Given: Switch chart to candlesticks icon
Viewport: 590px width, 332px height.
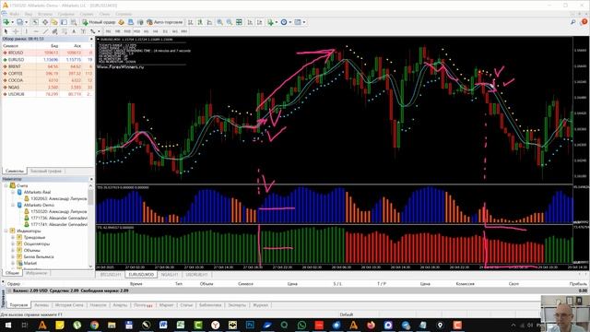Looking at the screenshot, I should (x=200, y=22).
